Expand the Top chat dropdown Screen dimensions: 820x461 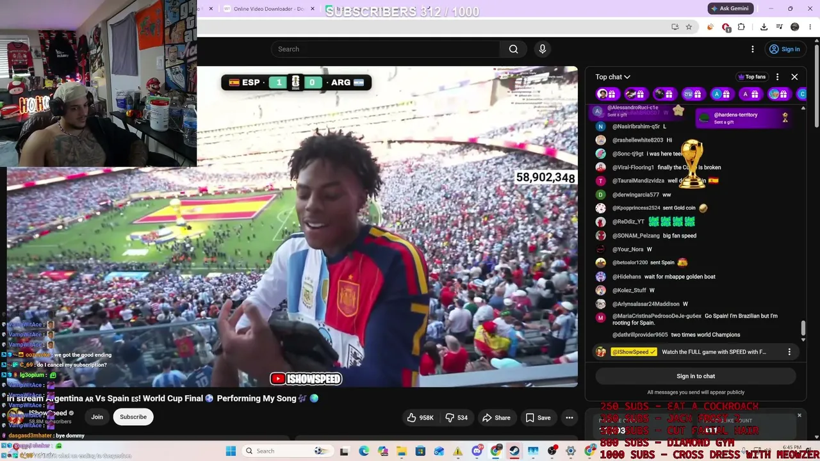click(612, 77)
